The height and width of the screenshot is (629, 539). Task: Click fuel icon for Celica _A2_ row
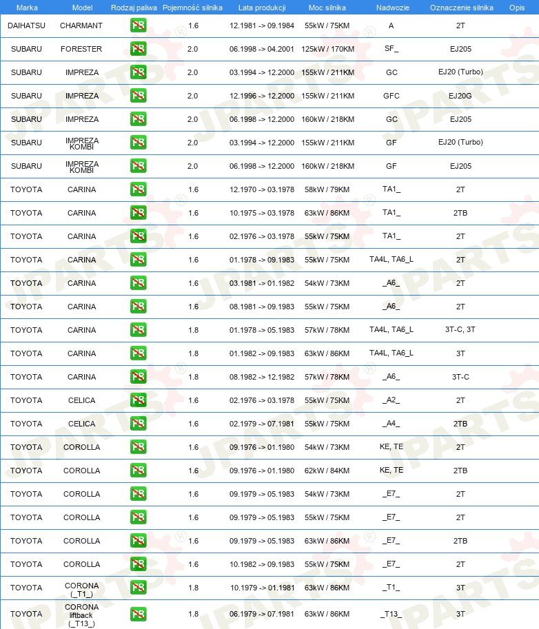tap(138, 400)
